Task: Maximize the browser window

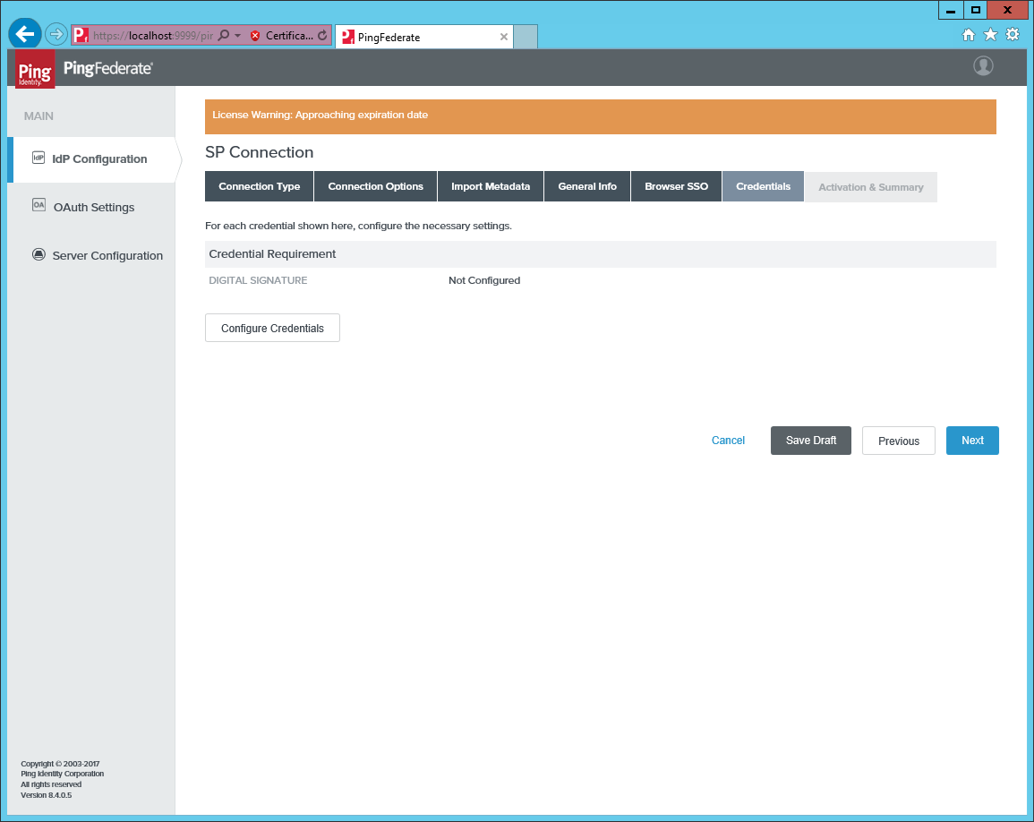Action: (975, 10)
